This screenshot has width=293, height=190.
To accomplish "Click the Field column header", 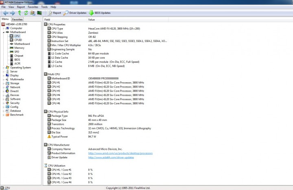I will tap(65, 20).
